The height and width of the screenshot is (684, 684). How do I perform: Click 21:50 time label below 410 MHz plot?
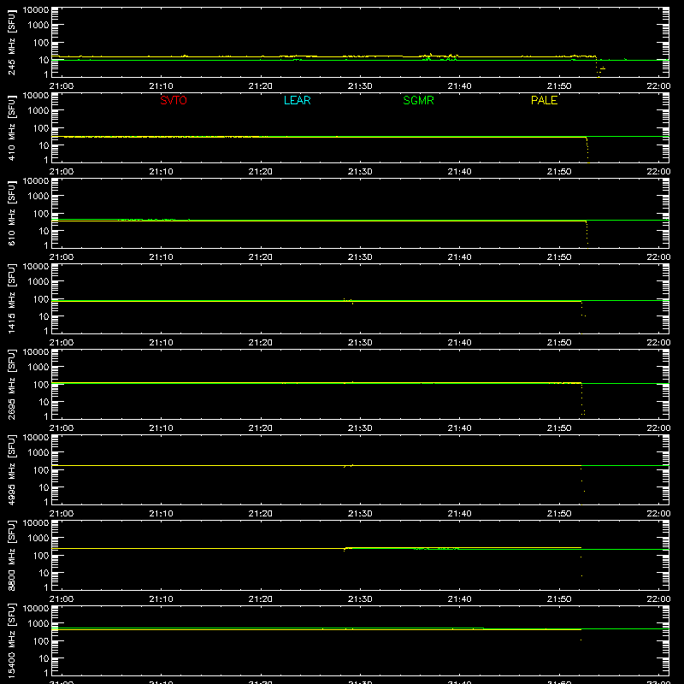point(559,172)
